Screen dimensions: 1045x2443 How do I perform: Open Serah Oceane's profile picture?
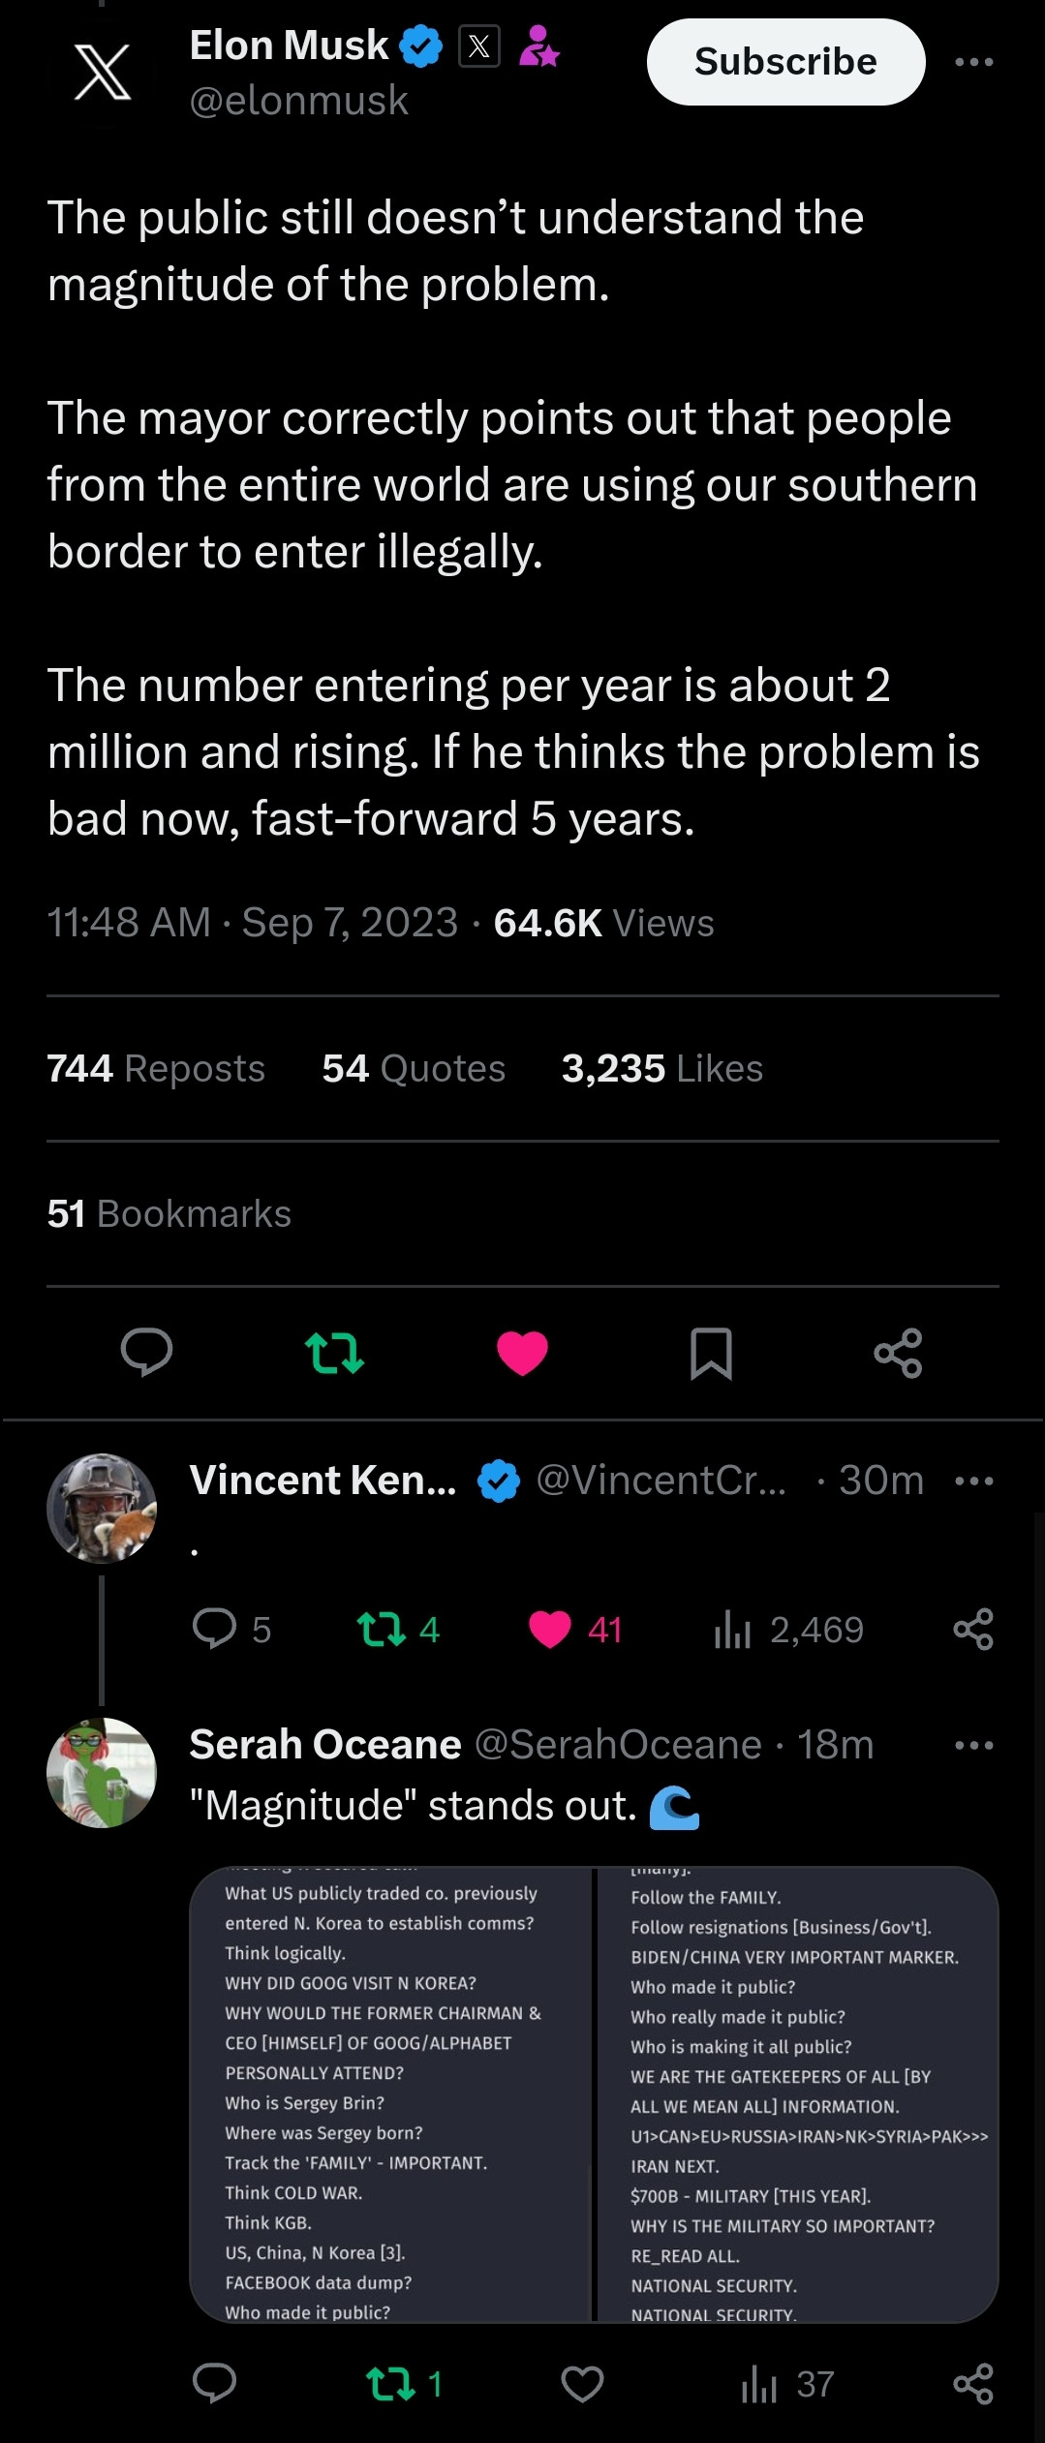coord(102,1772)
